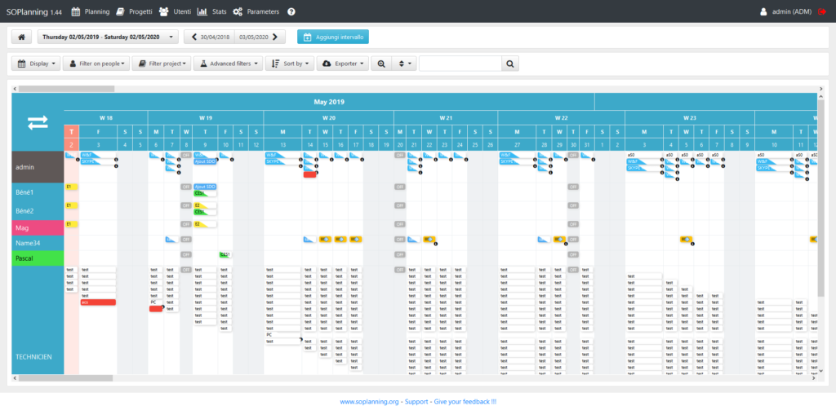Open the Sort by dropdown
Viewport: 836px width, 410px height.
click(290, 64)
